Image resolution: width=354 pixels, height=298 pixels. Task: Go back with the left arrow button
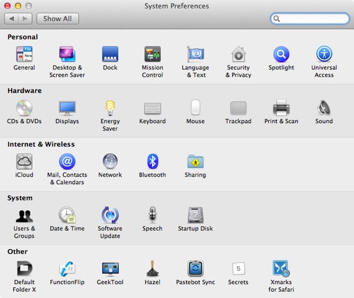12,18
